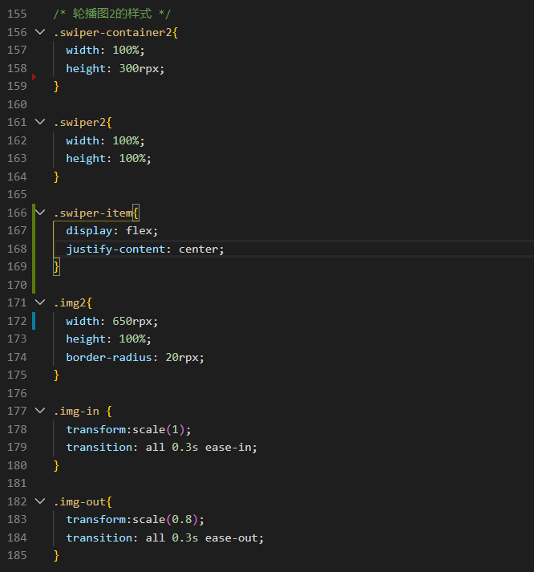Click the comment text on line 155
The image size is (534, 572).
[x=112, y=14]
